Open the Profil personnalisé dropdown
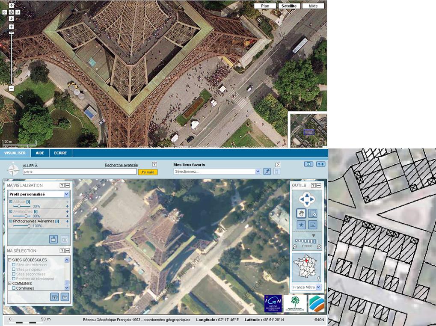The width and height of the screenshot is (436, 326). (39, 194)
